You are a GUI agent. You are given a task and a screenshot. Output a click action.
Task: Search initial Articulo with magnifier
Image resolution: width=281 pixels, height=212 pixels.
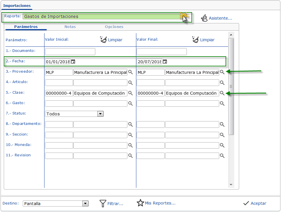pos(131,83)
